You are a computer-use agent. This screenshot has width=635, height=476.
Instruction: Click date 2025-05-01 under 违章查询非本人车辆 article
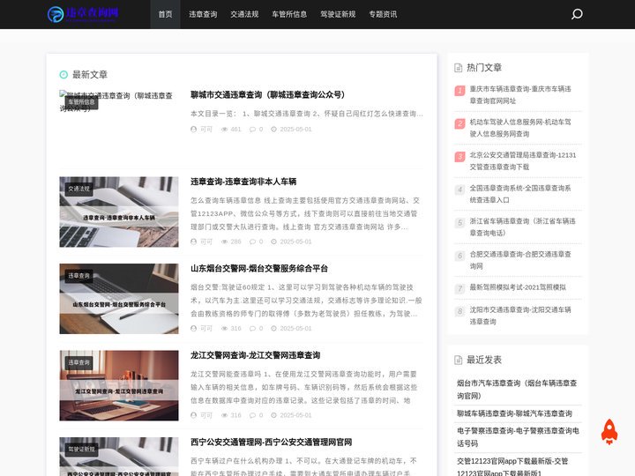coord(295,242)
